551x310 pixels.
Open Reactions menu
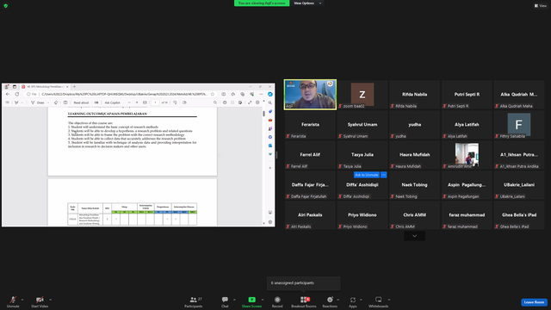pyautogui.click(x=330, y=302)
